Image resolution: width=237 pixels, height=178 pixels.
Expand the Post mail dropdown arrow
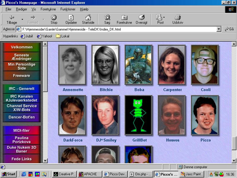pyautogui.click(x=164, y=18)
